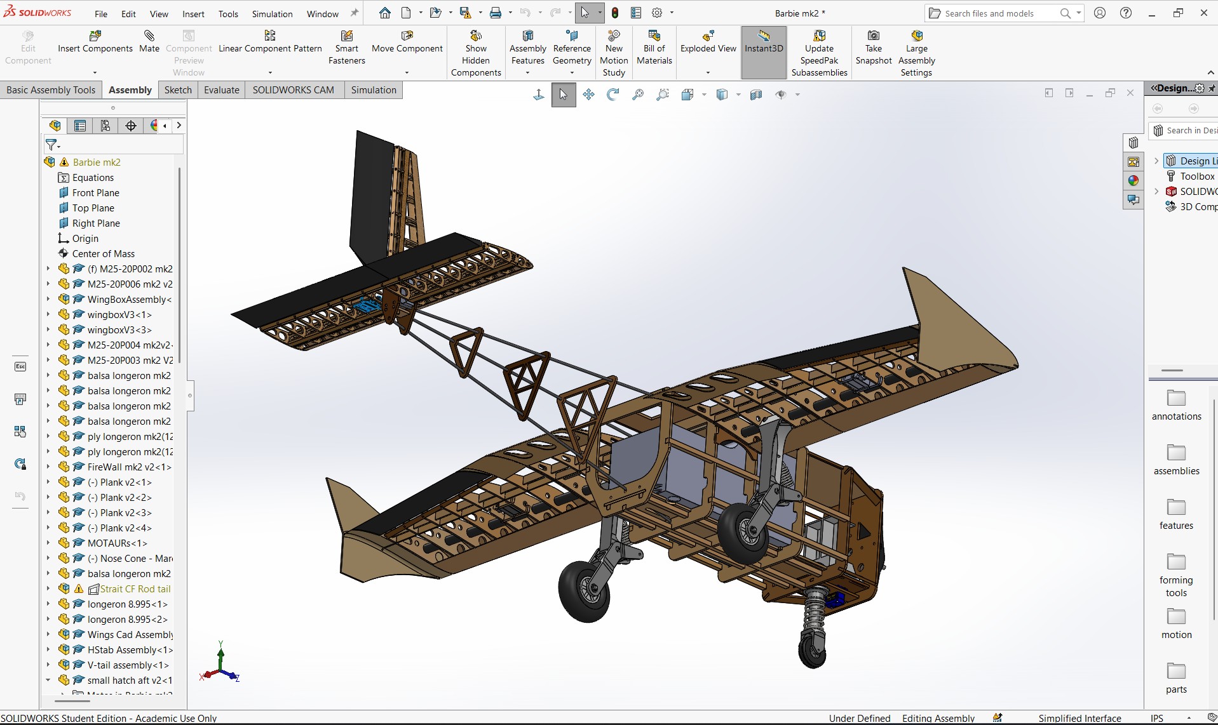The height and width of the screenshot is (725, 1218).
Task: Click the Rotate View icon
Action: pyautogui.click(x=612, y=95)
